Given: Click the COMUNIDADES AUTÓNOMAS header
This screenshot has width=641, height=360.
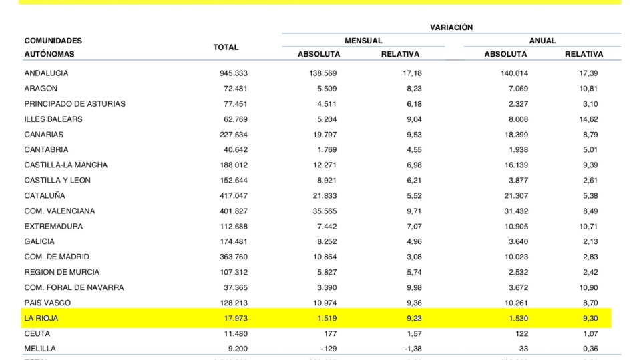Looking at the screenshot, I should pyautogui.click(x=53, y=47).
